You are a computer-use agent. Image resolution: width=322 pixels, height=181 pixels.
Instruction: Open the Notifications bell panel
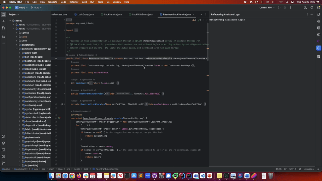tap(319, 14)
